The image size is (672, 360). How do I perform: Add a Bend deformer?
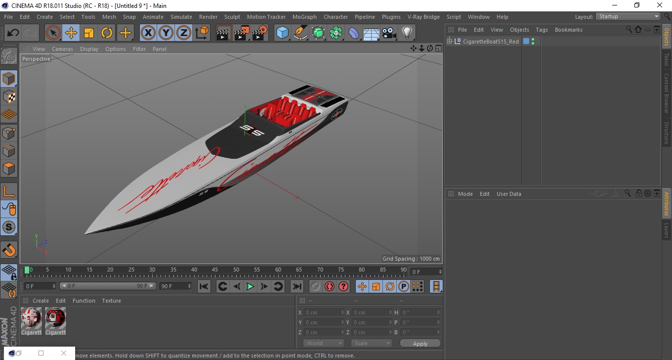354,33
